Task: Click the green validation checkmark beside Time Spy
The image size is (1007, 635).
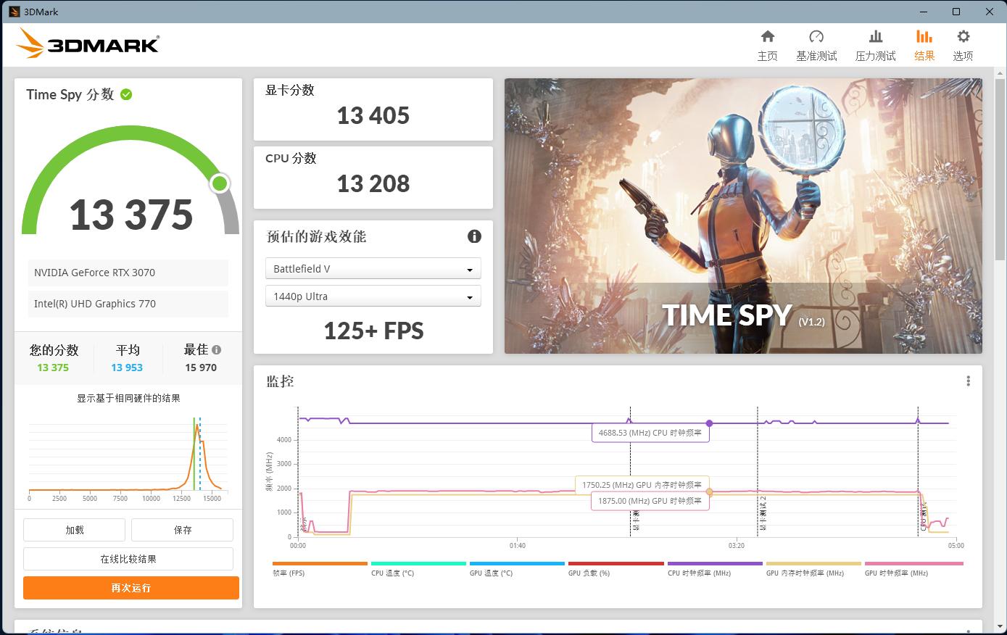Action: pyautogui.click(x=126, y=94)
